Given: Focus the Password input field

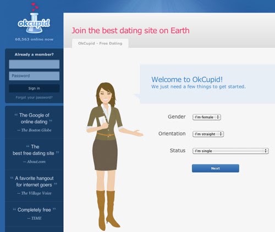Looking at the screenshot, I should (x=34, y=76).
